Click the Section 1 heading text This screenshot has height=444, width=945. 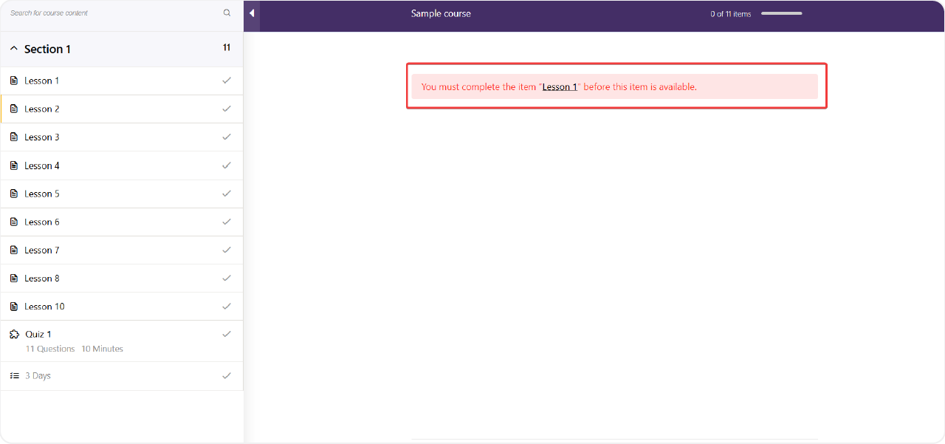tap(47, 49)
